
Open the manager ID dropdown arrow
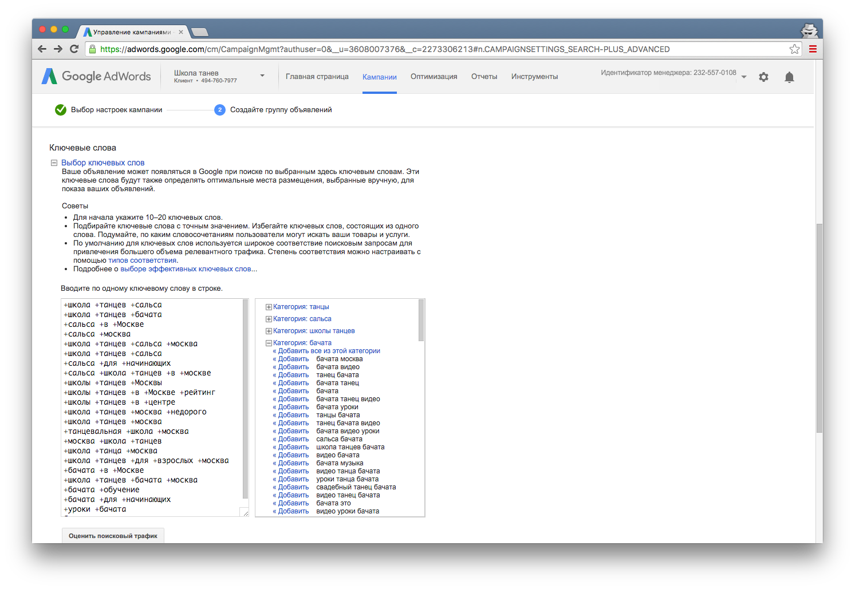tap(744, 77)
